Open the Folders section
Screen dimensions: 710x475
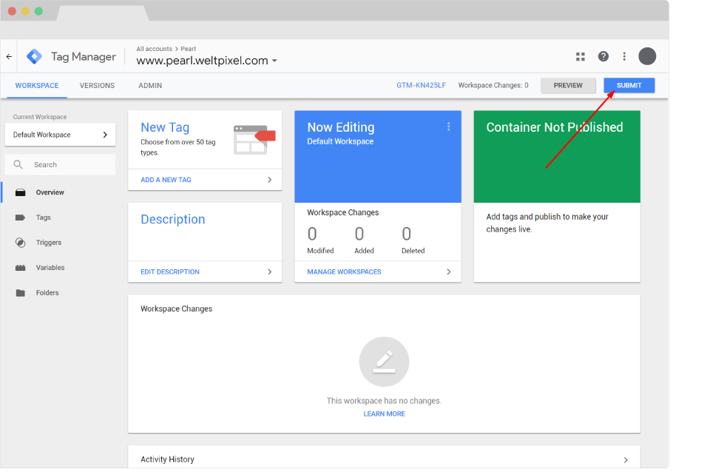click(47, 292)
